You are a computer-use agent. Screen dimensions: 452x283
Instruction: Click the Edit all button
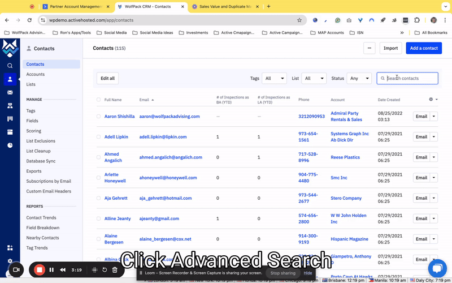(x=107, y=78)
